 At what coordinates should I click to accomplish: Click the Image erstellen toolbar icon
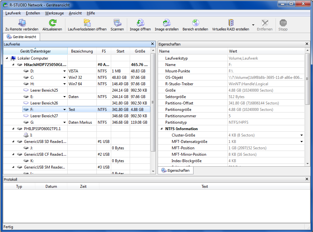coord(167,23)
